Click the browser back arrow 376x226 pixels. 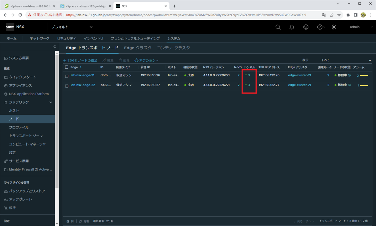(5, 15)
